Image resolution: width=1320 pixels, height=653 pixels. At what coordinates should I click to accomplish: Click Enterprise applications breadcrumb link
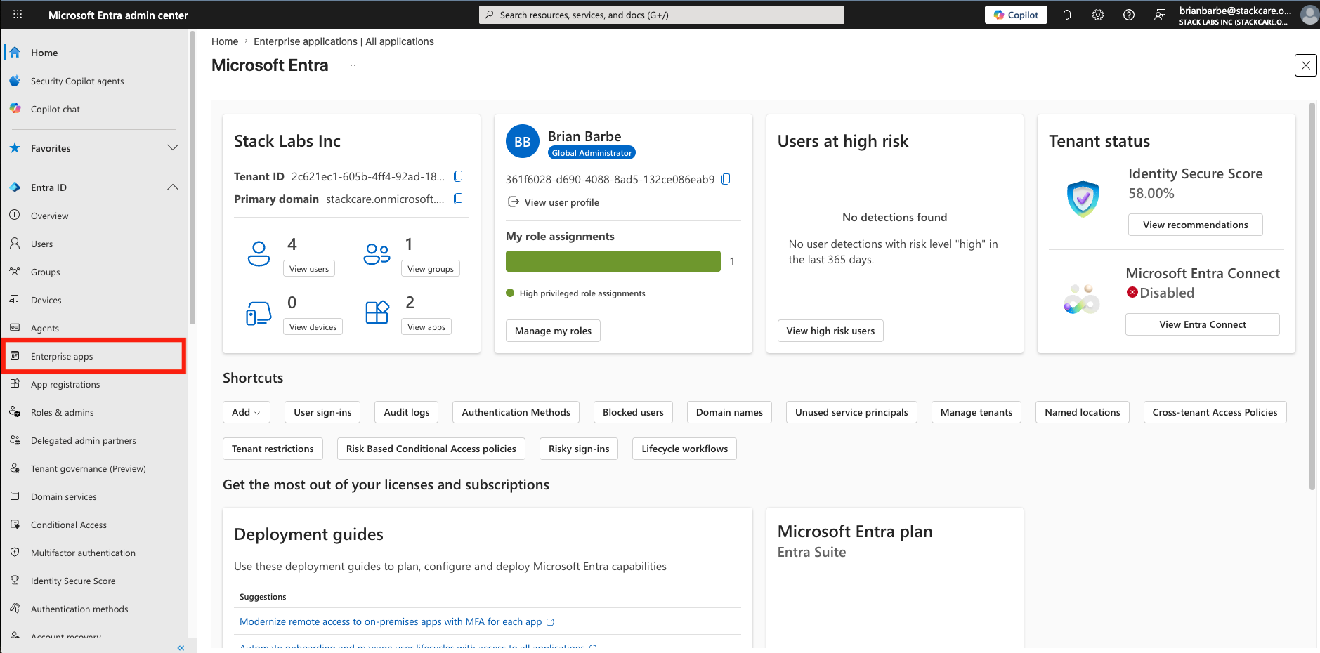[x=344, y=41]
